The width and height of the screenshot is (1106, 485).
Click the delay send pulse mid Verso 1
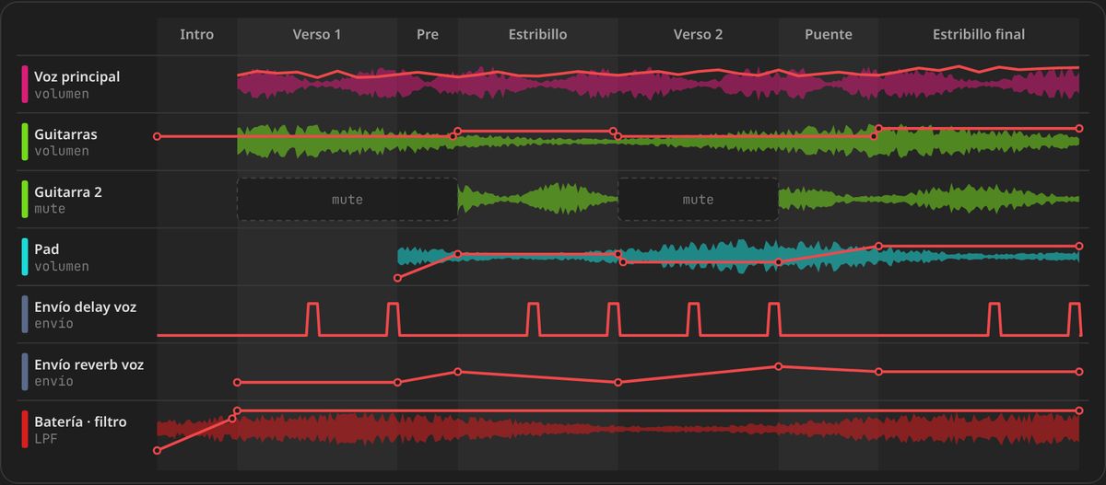312,318
